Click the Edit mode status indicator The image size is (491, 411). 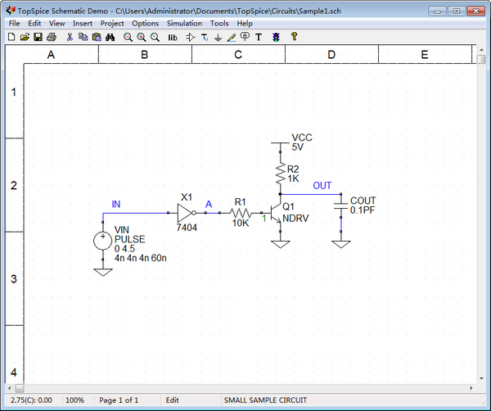(172, 400)
